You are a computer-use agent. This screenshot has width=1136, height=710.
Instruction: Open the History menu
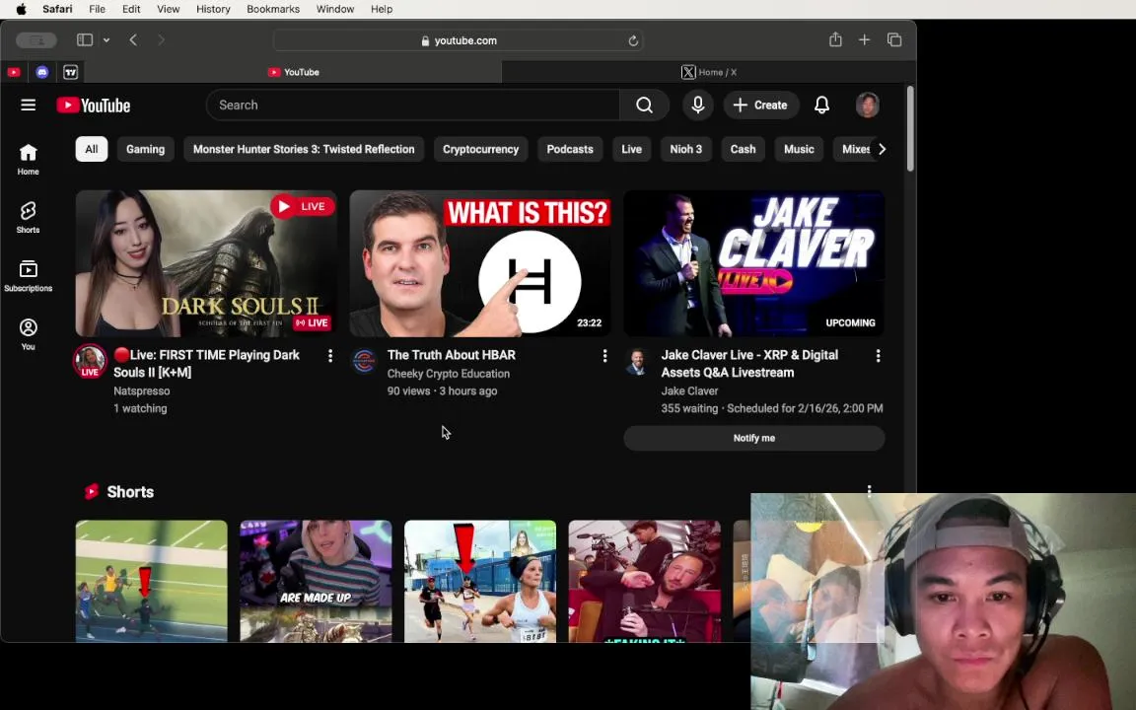(213, 9)
